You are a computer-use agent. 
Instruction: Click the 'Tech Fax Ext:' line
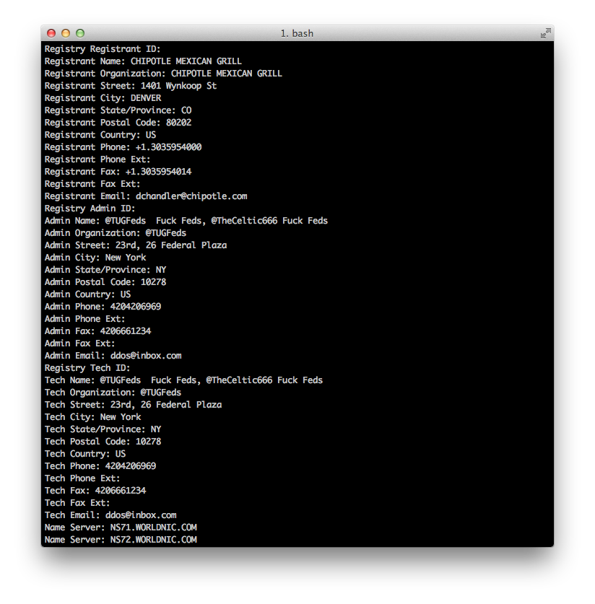coord(77,503)
